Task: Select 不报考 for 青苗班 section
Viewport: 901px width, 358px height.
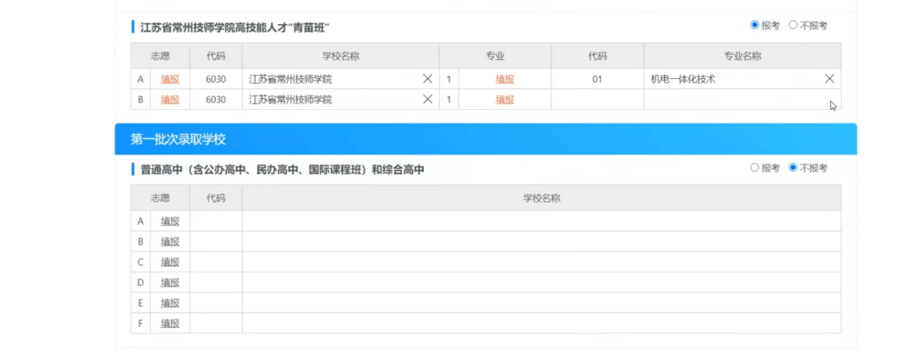Action: pos(793,26)
